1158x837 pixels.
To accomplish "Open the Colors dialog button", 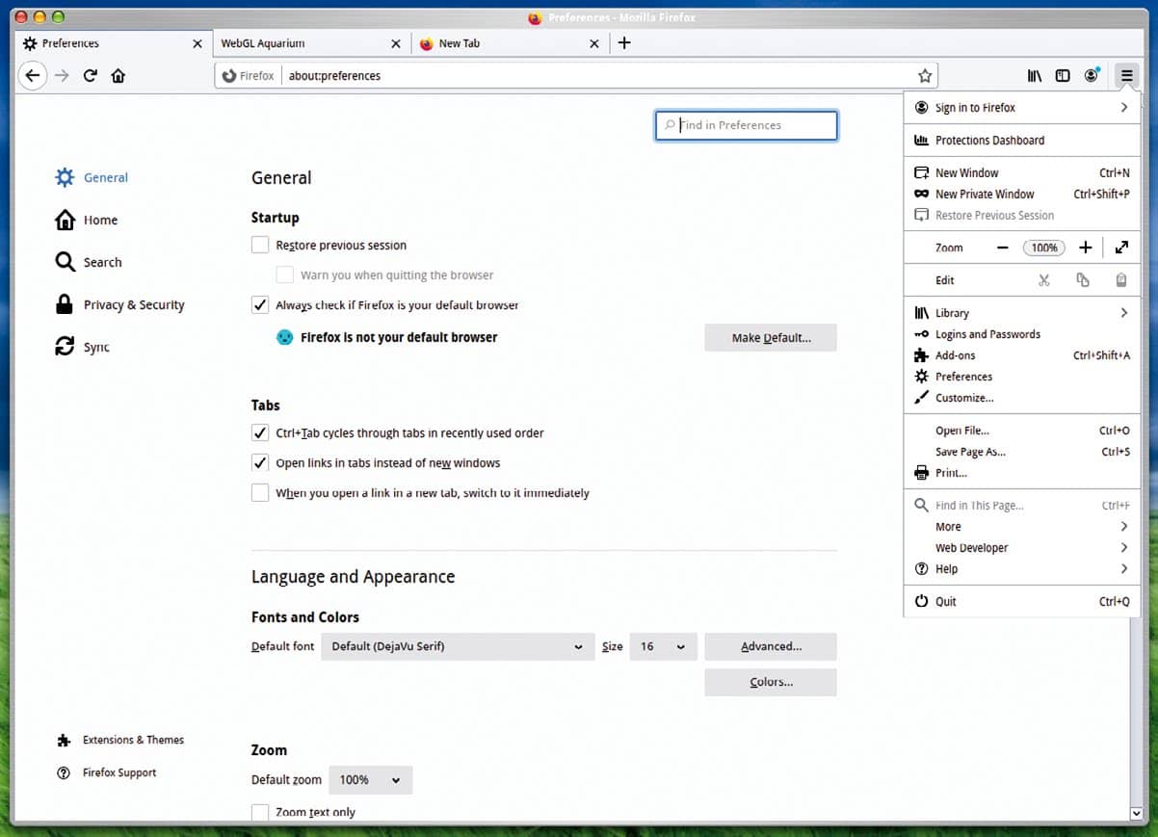I will pyautogui.click(x=771, y=682).
